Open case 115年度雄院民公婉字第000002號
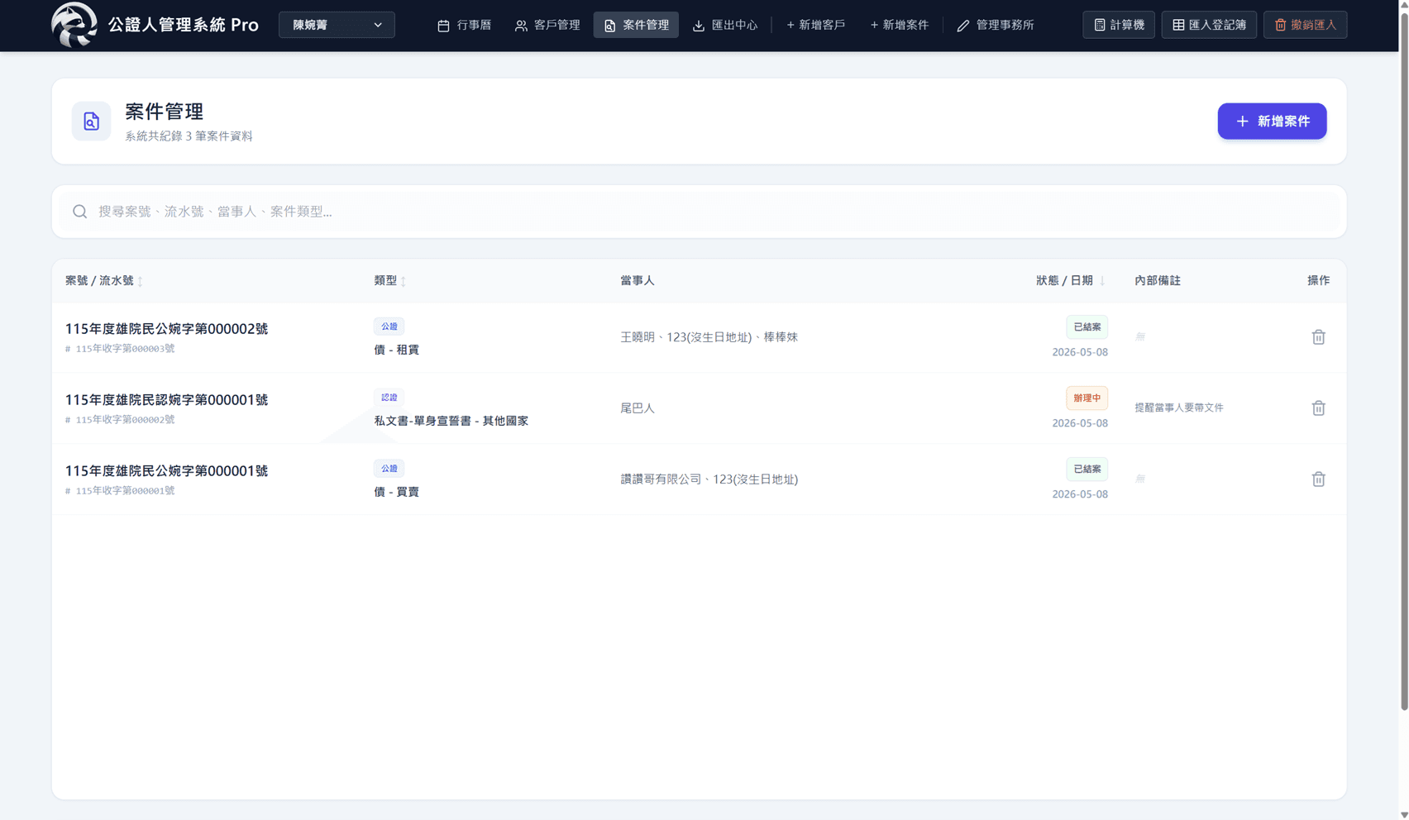 point(166,328)
